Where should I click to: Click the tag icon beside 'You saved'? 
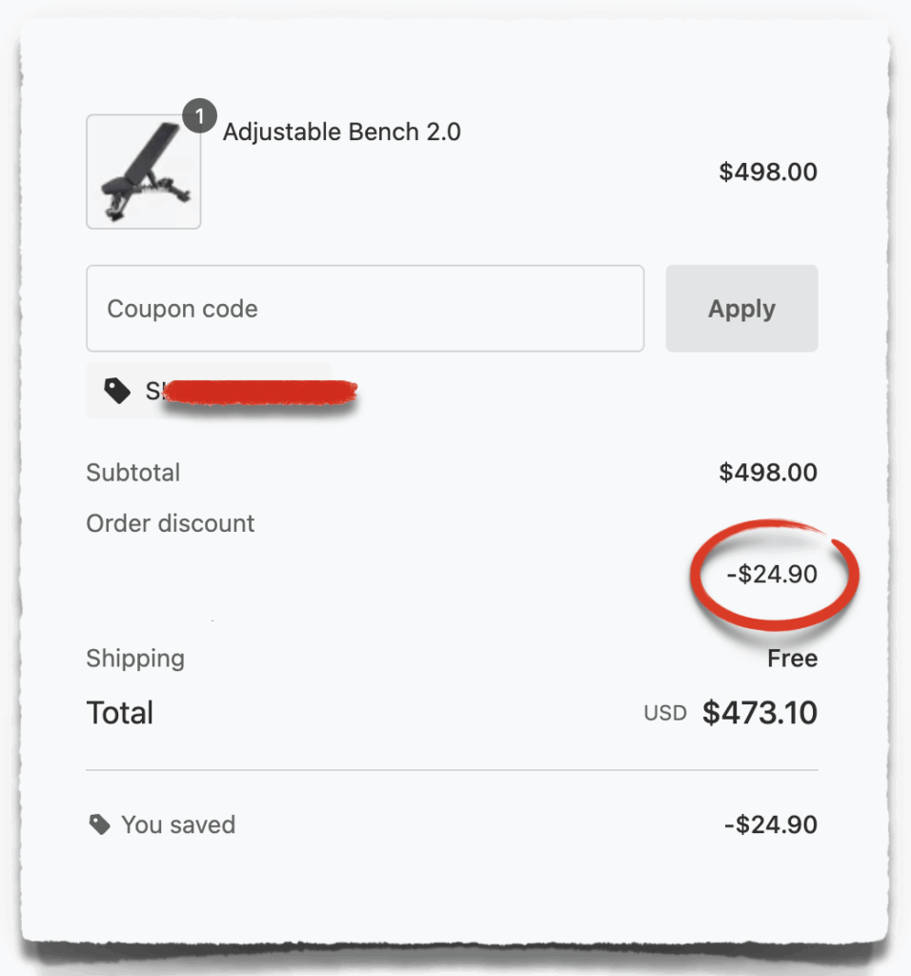point(100,824)
